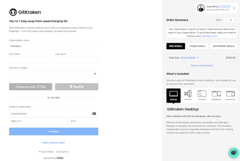The image size is (240, 161).
Task: Focus the First name input field
Action: pyautogui.click(x=31, y=60)
